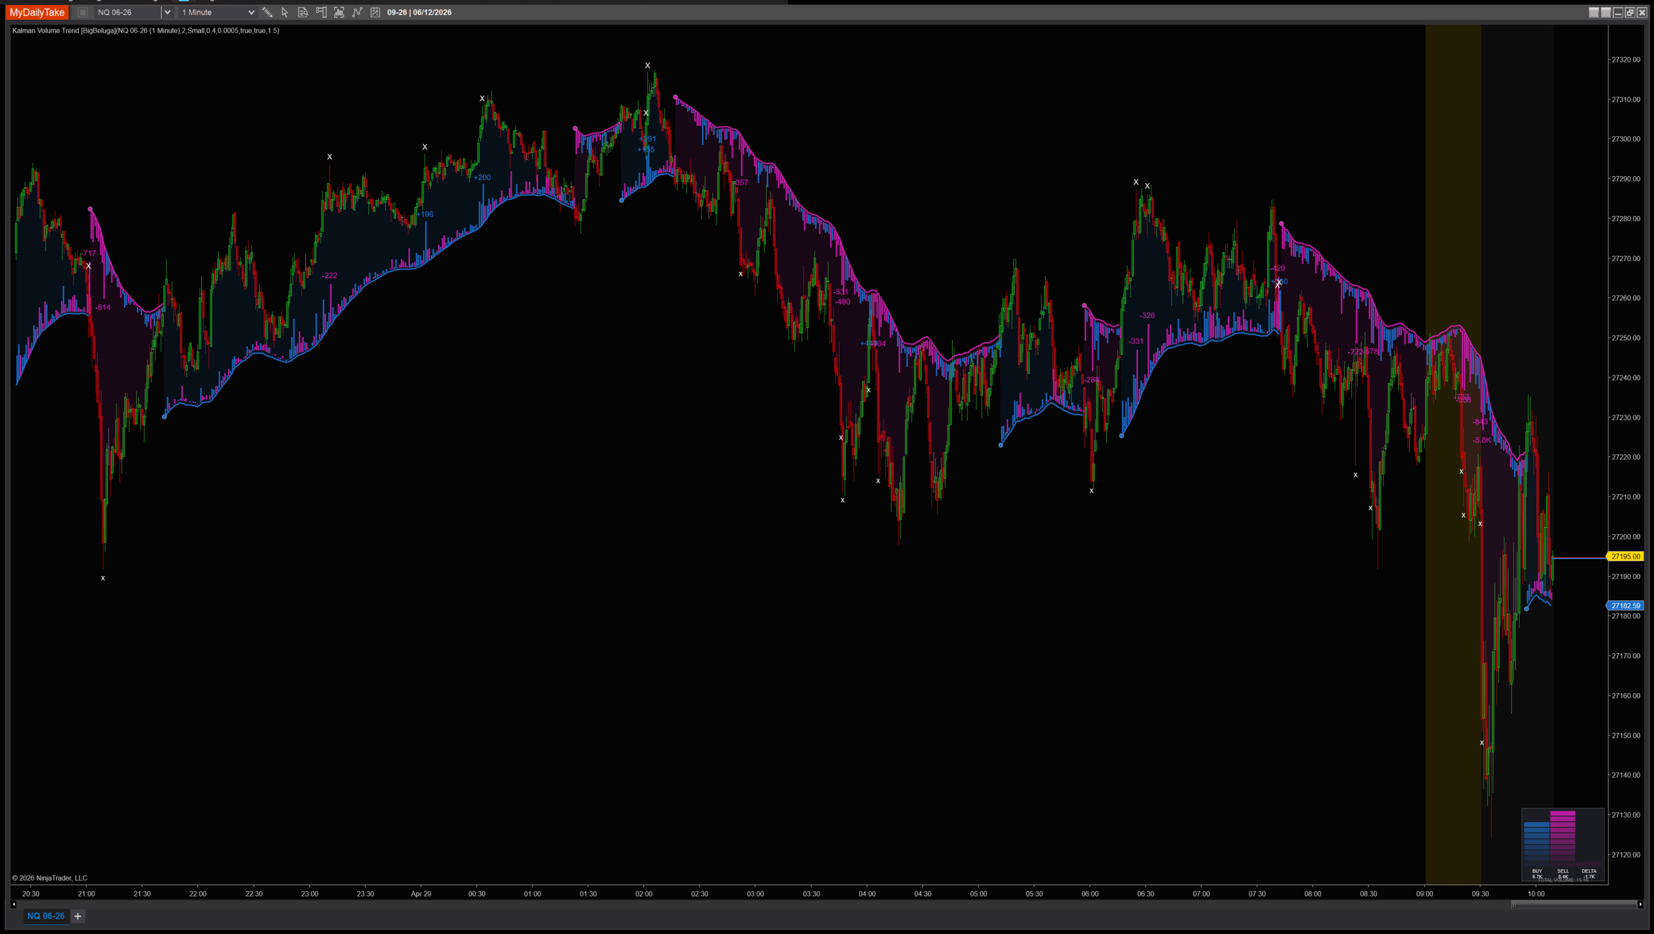This screenshot has width=1654, height=934.
Task: Click the -814 magenta volume label
Action: 103,307
